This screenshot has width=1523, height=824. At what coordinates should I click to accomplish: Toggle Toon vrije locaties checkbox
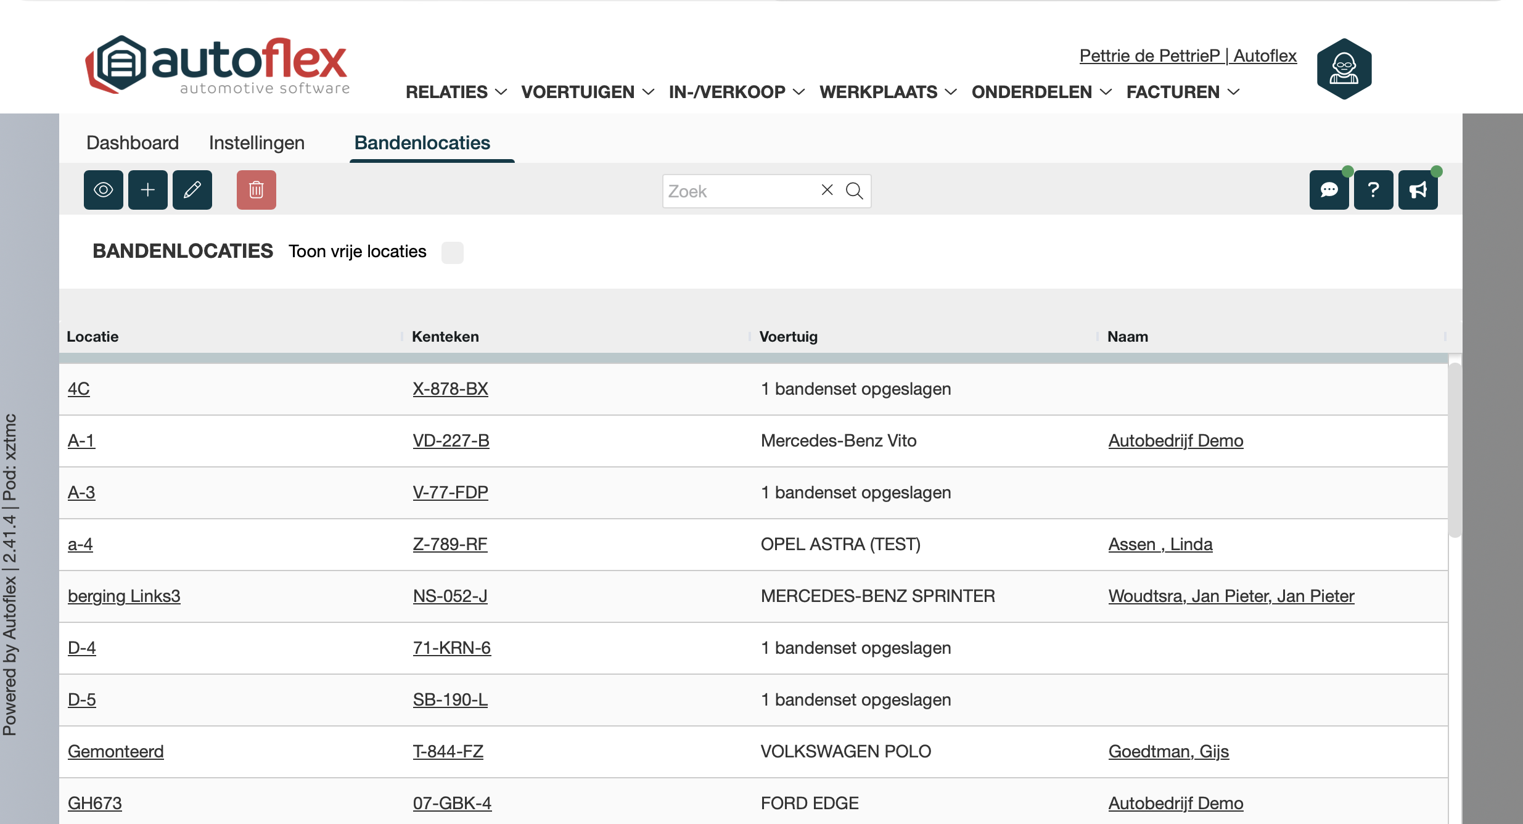pyautogui.click(x=453, y=252)
